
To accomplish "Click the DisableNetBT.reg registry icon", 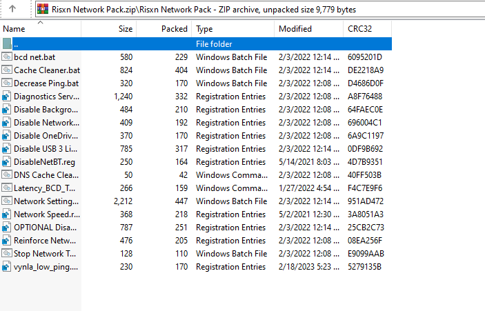I will coord(7,162).
